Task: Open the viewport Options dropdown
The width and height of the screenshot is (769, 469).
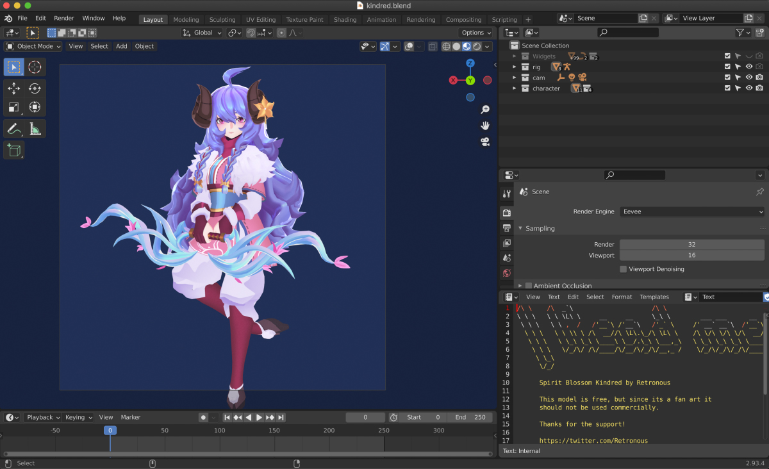Action: tap(476, 33)
